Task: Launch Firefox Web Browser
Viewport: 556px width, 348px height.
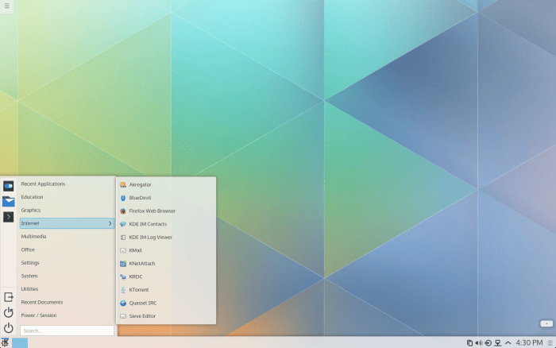Action: tap(151, 211)
